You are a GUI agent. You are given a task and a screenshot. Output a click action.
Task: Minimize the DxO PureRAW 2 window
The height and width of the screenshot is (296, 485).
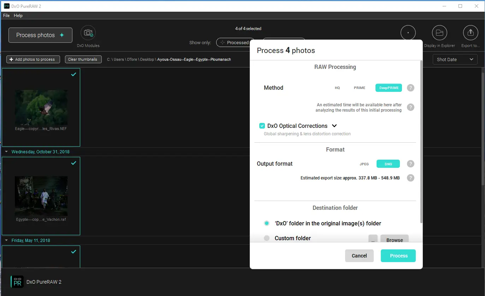click(x=444, y=6)
